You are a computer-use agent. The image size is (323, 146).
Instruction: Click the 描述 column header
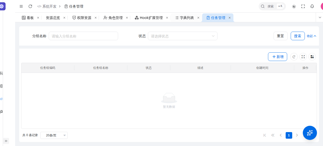(200, 68)
